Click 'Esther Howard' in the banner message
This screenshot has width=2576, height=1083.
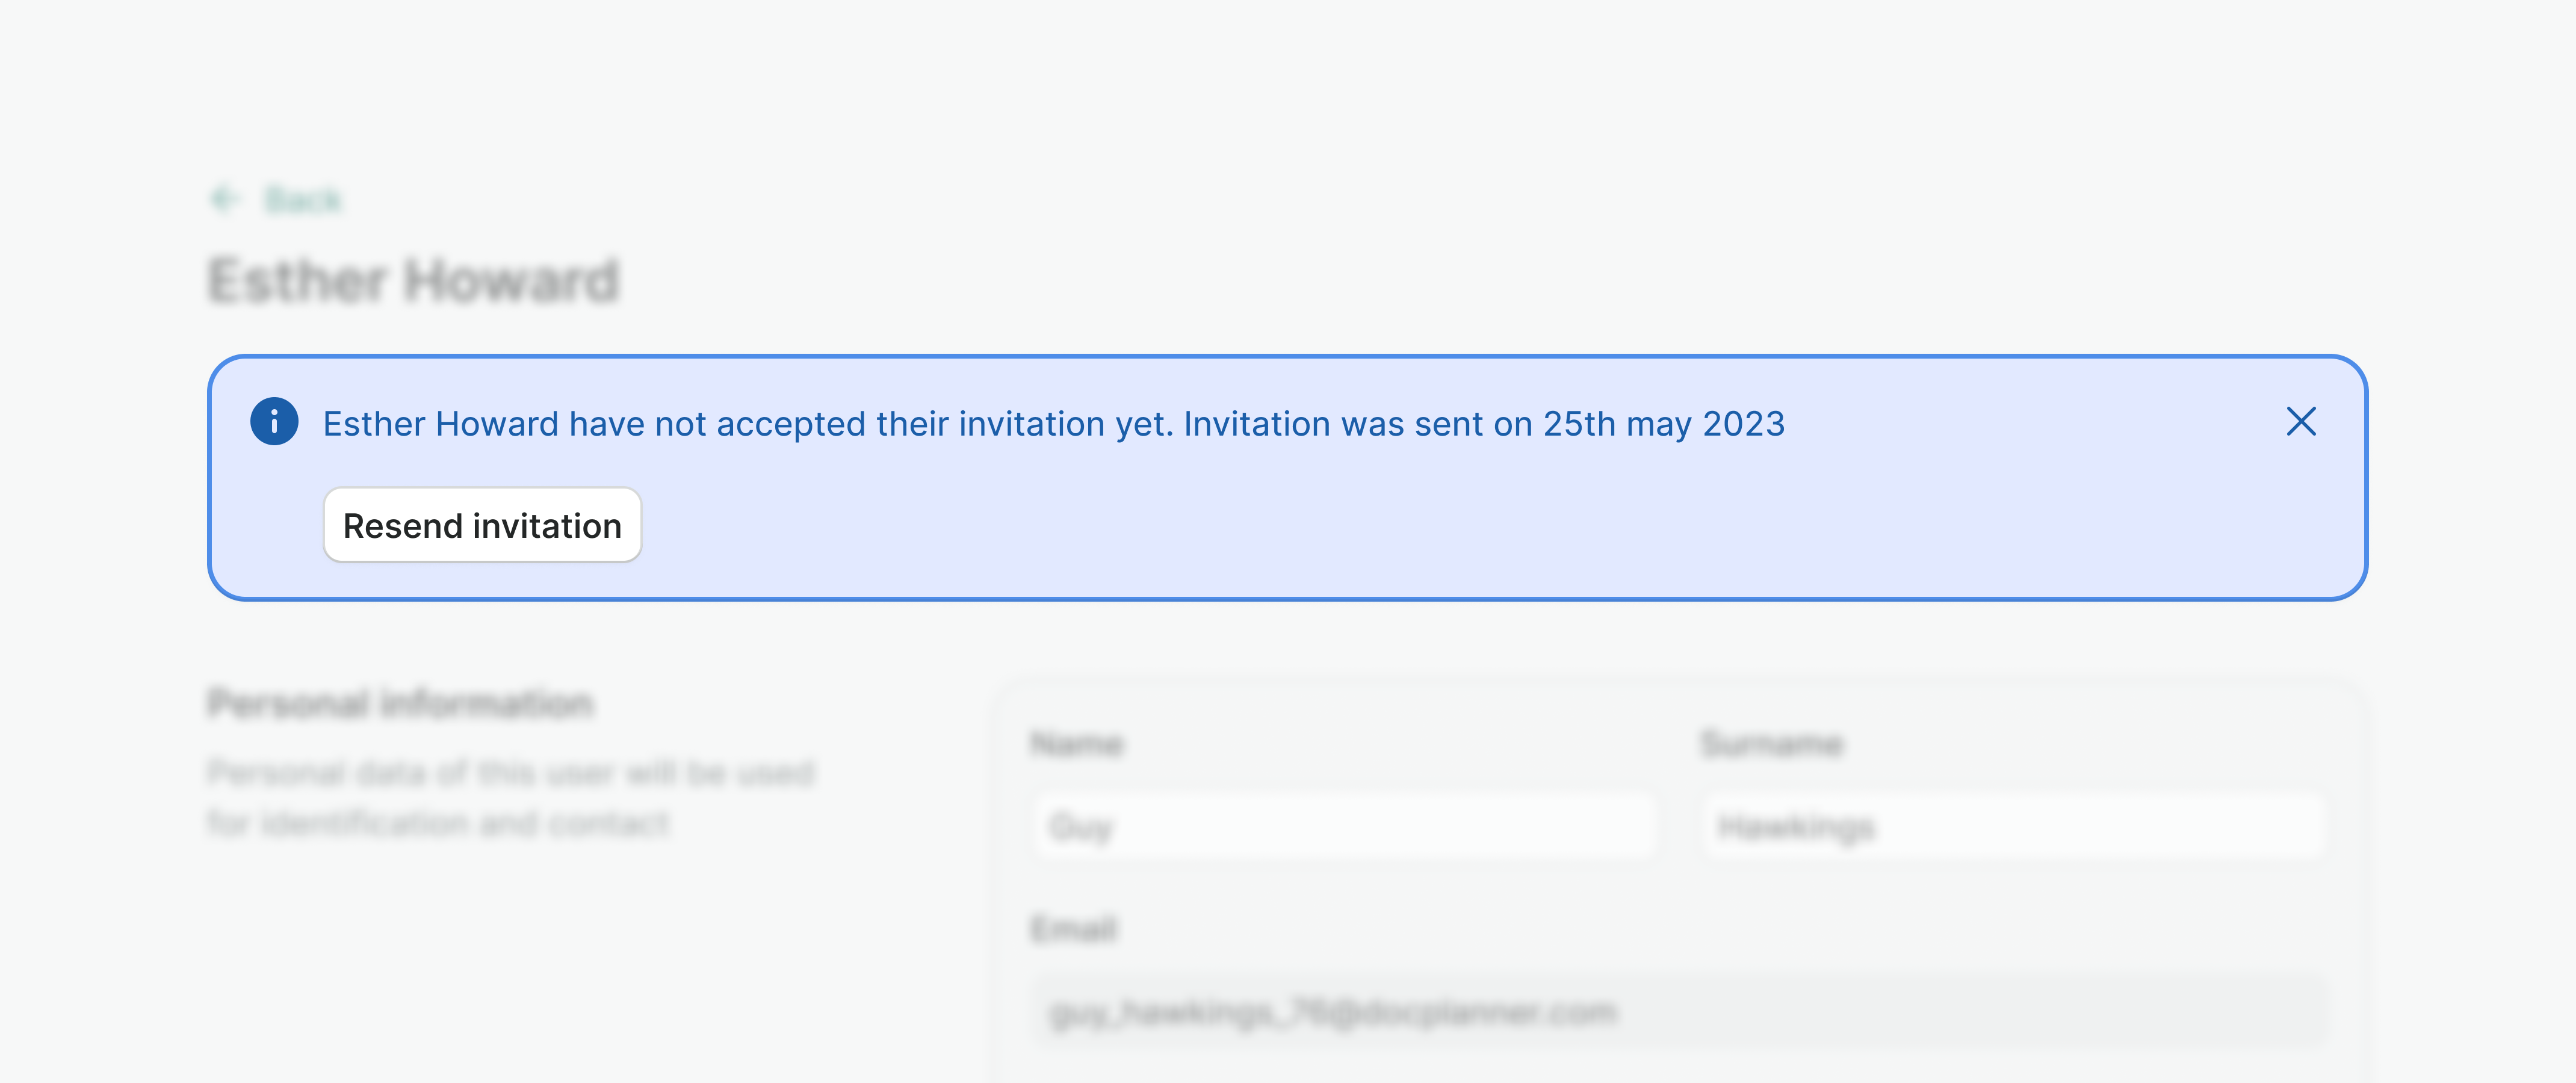point(440,424)
